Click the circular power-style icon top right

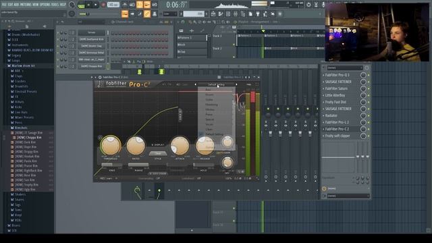coord(308,5)
